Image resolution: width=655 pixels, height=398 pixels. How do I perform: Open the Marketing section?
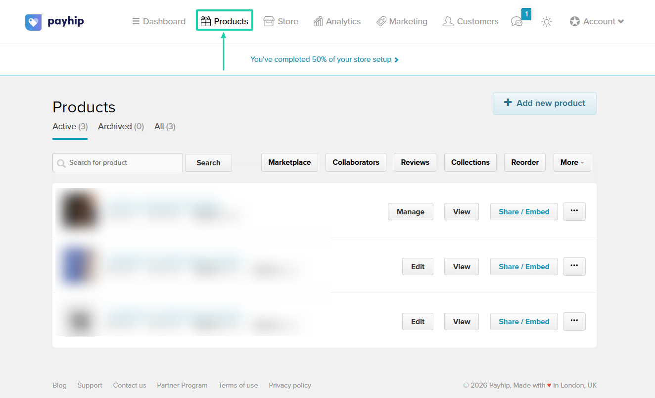[x=402, y=21]
